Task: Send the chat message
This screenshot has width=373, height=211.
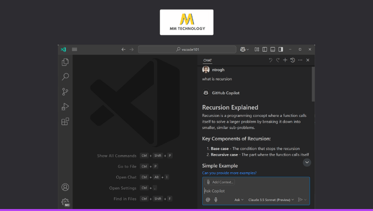Action: pos(300,200)
